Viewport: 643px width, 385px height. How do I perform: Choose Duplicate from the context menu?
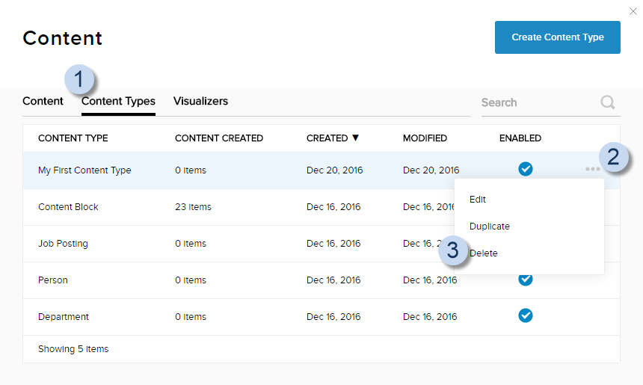coord(490,227)
